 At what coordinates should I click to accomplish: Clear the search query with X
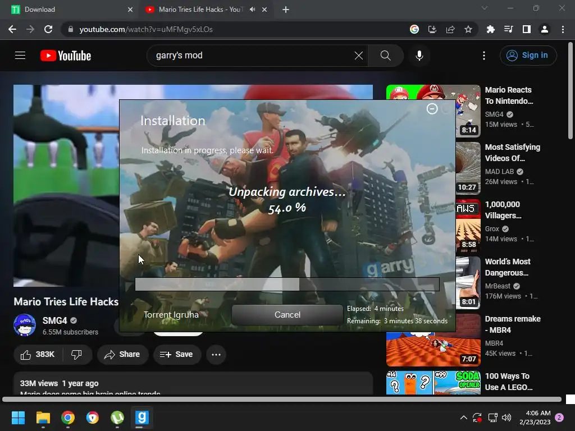[x=359, y=56]
